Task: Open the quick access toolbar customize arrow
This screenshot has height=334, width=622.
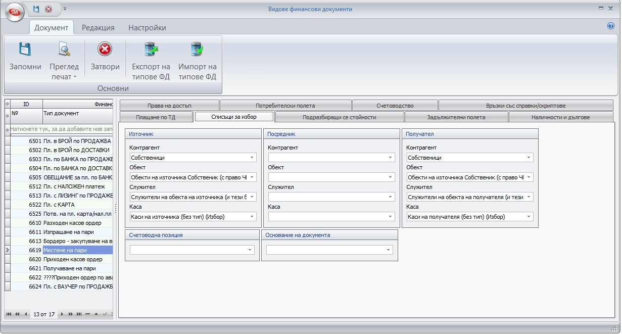Action: [65, 9]
